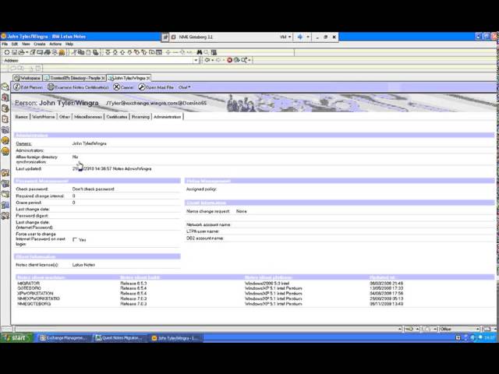Screen dimensions: 499x374
Task: Switch to the Workspace window tab
Action: pos(28,78)
